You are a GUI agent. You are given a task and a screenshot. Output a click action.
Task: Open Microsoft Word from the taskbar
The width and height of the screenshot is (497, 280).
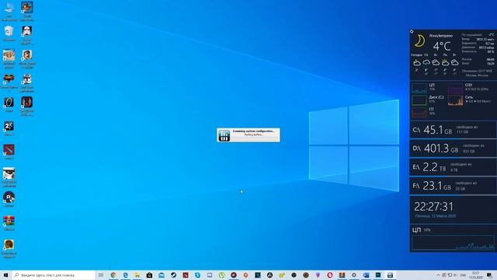(366, 275)
